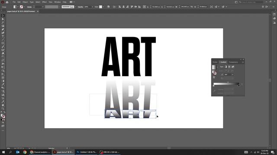Open Google Chrome from the taskbar
Image resolution: width=277 pixels, height=155 pixels.
(x=25, y=152)
